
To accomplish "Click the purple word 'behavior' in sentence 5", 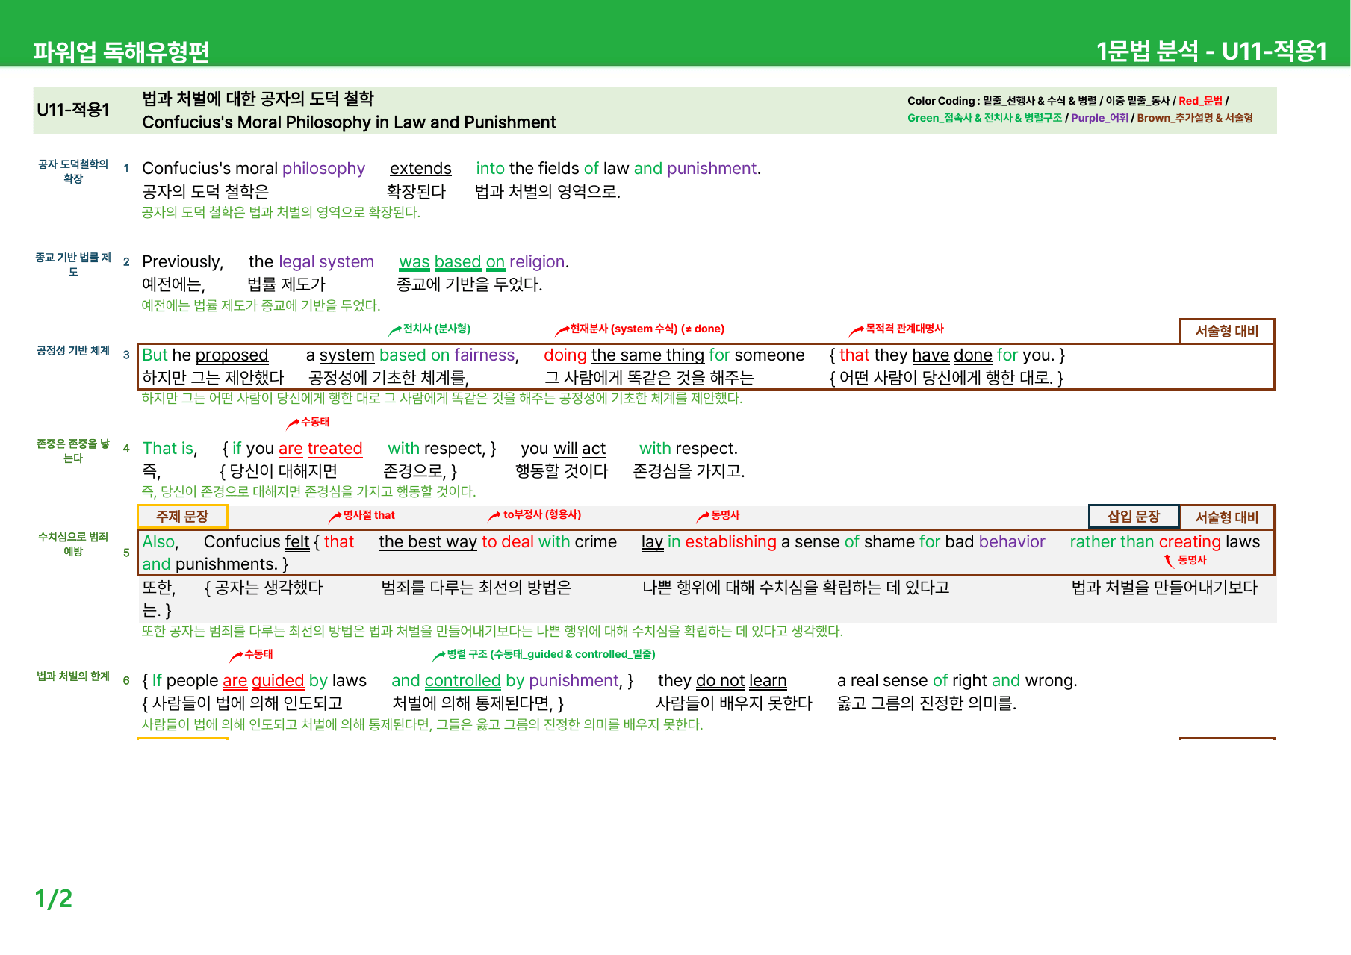I will click(x=1012, y=542).
